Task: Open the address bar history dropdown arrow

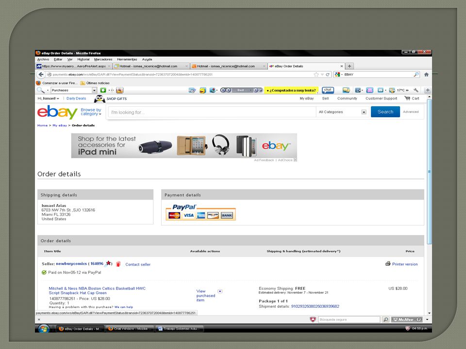Action: [x=322, y=75]
